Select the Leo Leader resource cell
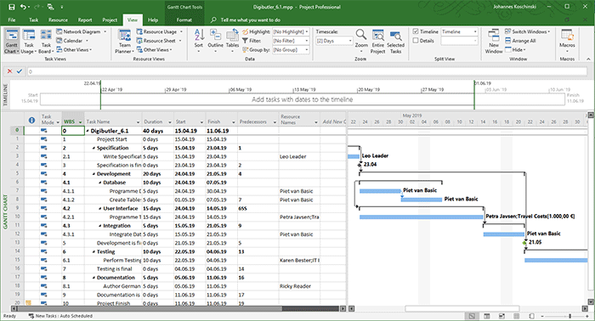 pyautogui.click(x=299, y=156)
